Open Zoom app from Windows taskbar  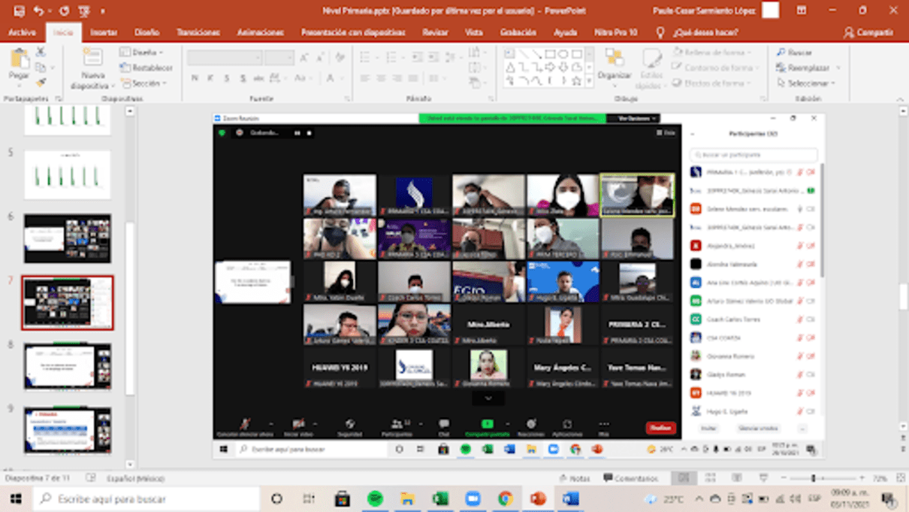tap(473, 498)
